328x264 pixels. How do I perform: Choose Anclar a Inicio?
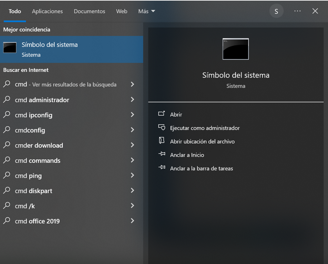187,155
